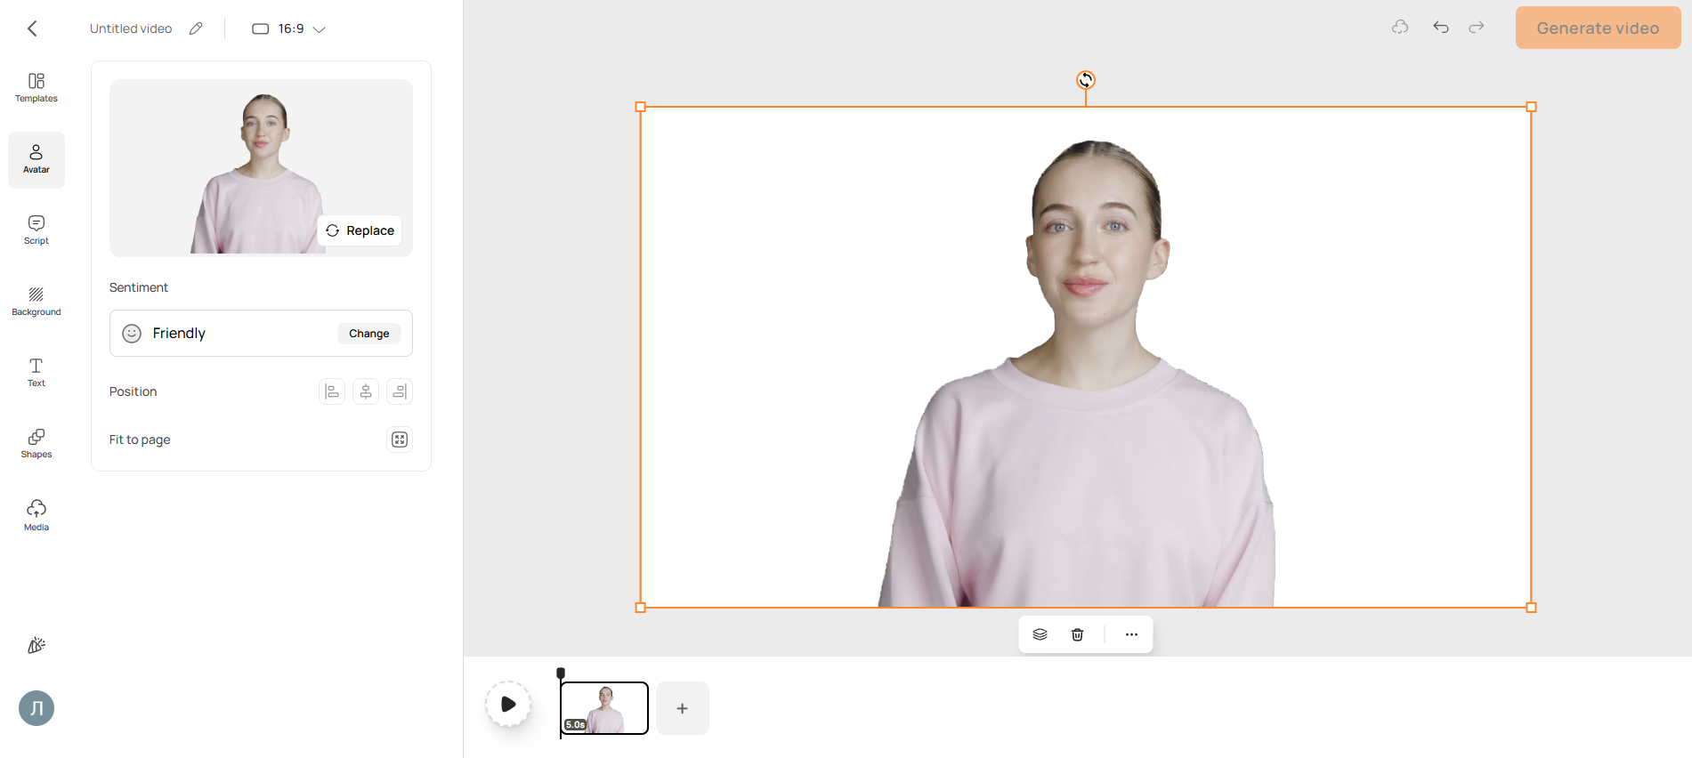
Task: Click the Generate video button
Action: click(1598, 28)
